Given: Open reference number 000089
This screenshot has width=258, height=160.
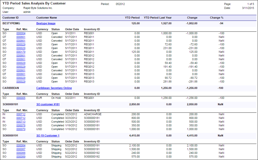Looking at the screenshot, I should pos(21,157).
